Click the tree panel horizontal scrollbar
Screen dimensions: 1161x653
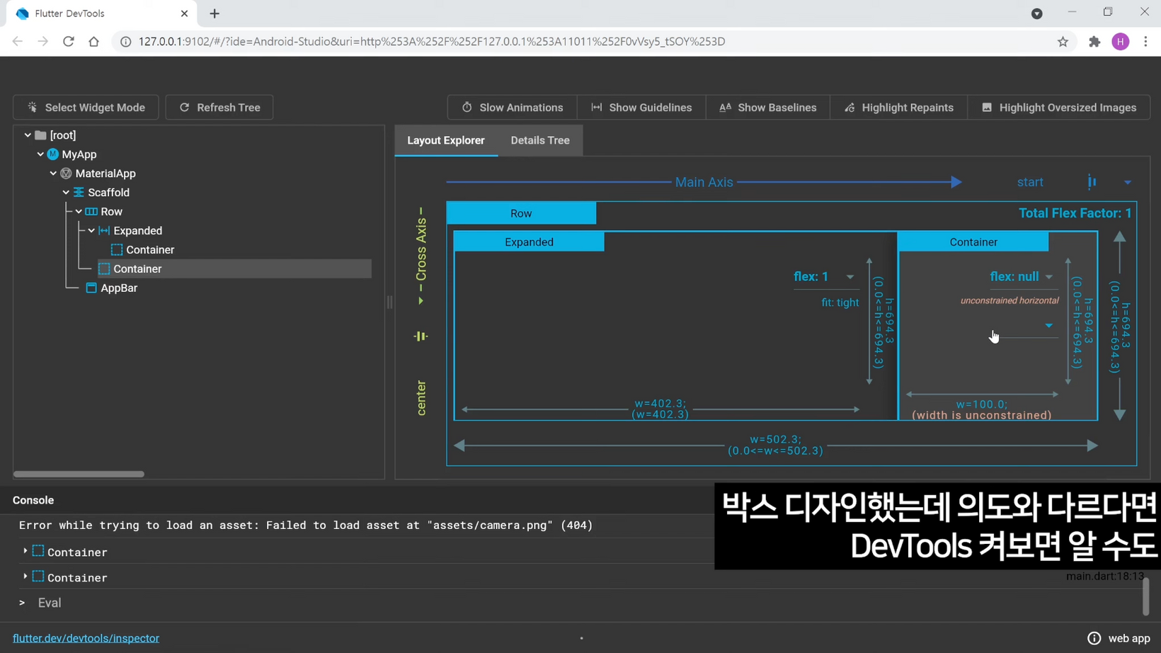(x=79, y=474)
